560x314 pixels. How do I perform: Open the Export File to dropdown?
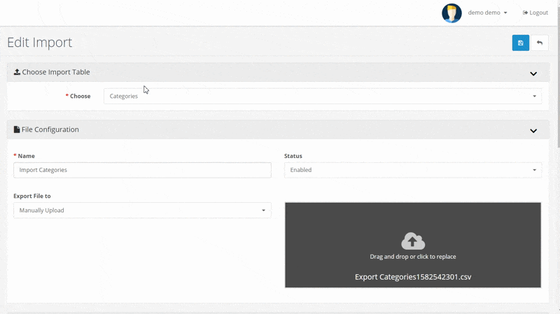coord(142,210)
